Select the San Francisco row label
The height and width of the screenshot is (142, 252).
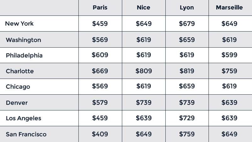point(26,134)
